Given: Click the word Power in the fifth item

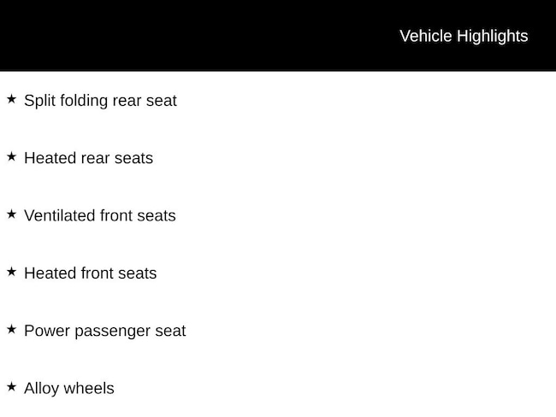Looking at the screenshot, I should [x=44, y=331].
